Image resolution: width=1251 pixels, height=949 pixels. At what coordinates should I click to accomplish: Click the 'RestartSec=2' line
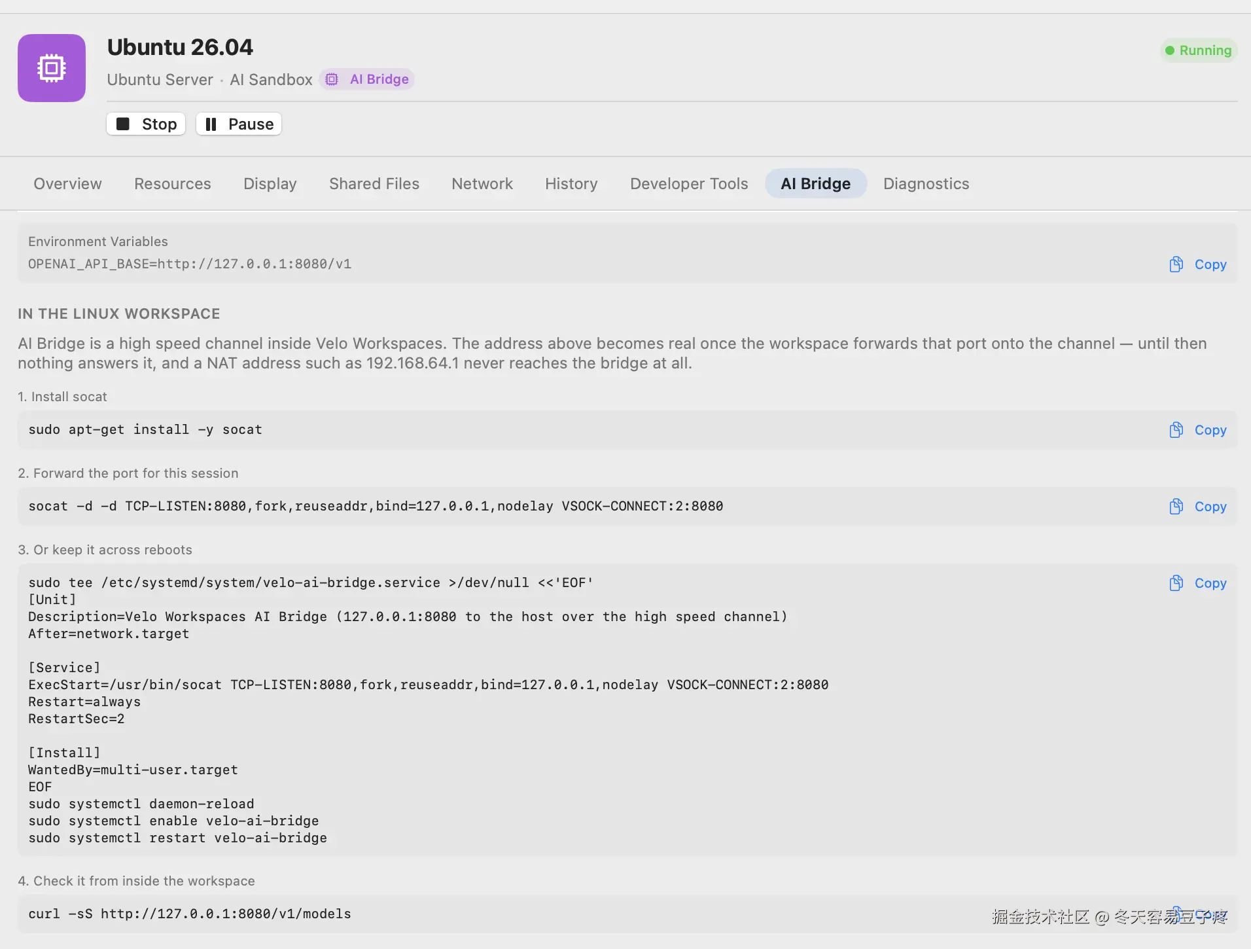click(x=77, y=719)
